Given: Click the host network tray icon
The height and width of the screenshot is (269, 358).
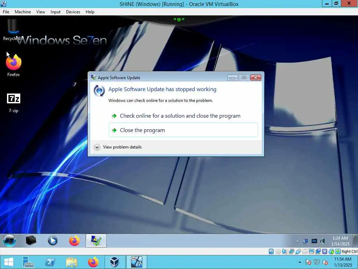Looking at the screenshot, I should tap(317, 262).
